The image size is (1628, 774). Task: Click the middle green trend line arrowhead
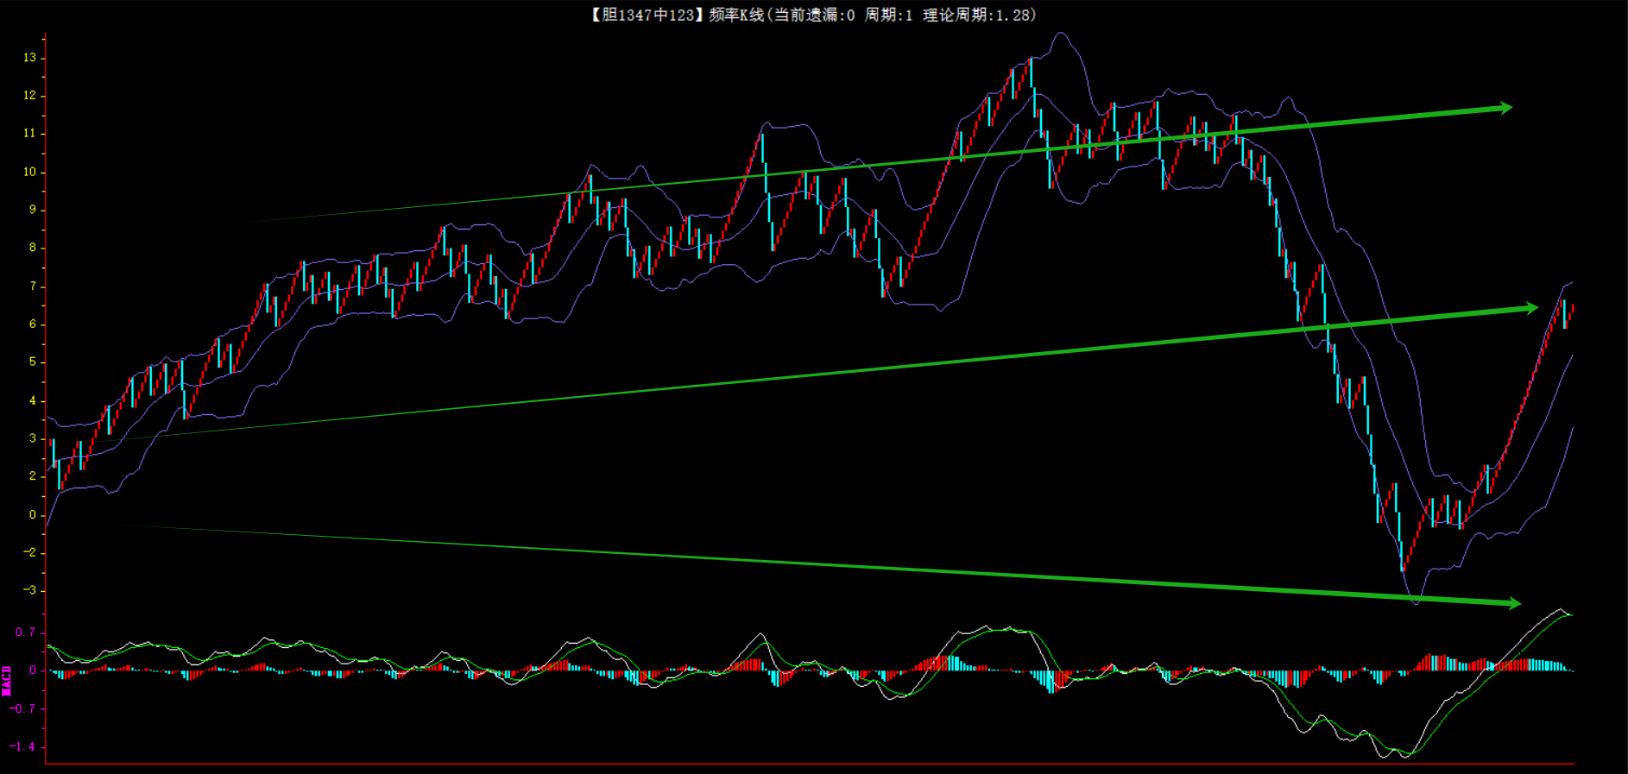pyautogui.click(x=1530, y=308)
